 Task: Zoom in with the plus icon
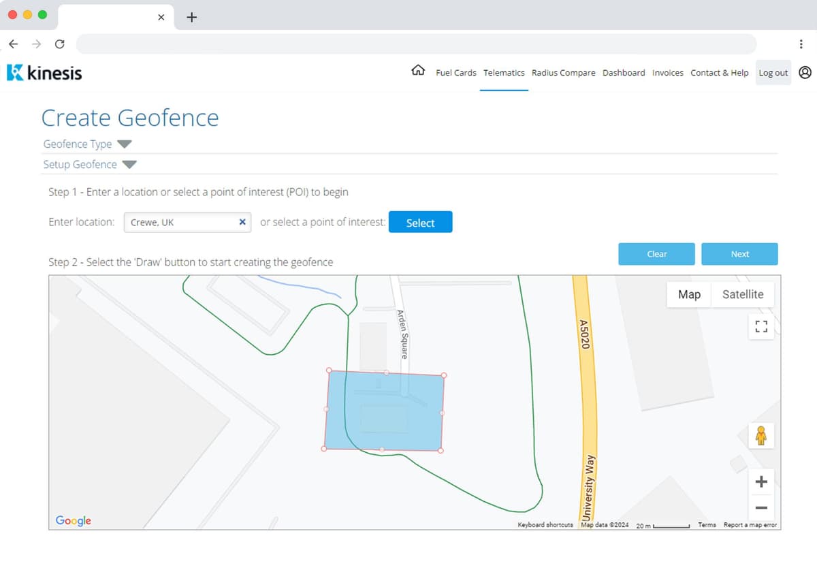click(x=760, y=481)
